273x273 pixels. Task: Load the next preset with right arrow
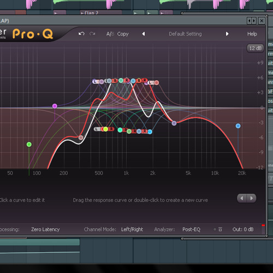[227, 34]
